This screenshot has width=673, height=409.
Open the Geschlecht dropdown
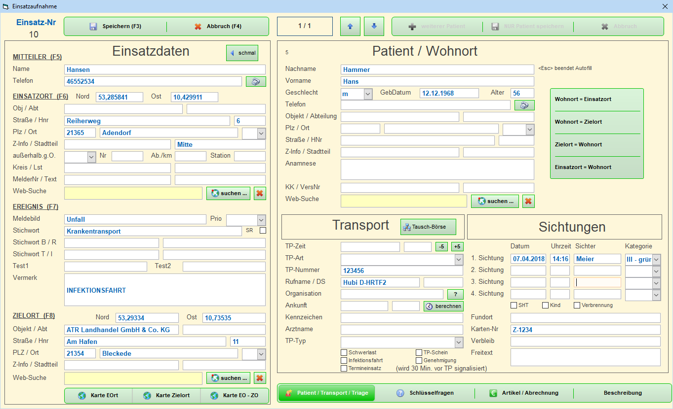tap(368, 94)
